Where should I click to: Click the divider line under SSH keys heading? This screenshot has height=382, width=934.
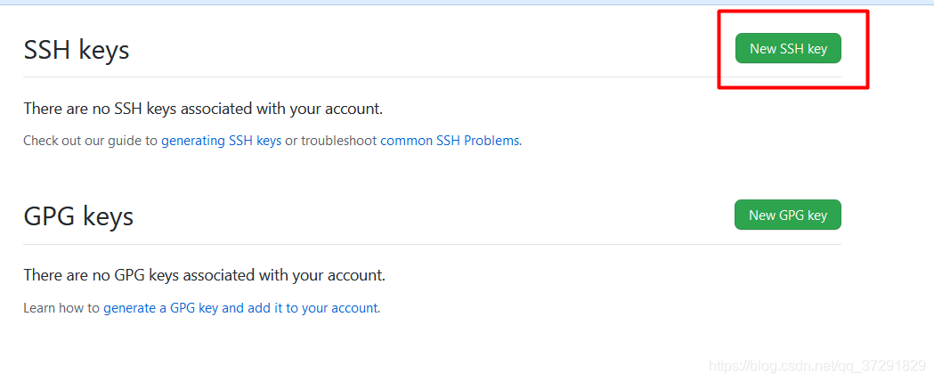coord(356,77)
